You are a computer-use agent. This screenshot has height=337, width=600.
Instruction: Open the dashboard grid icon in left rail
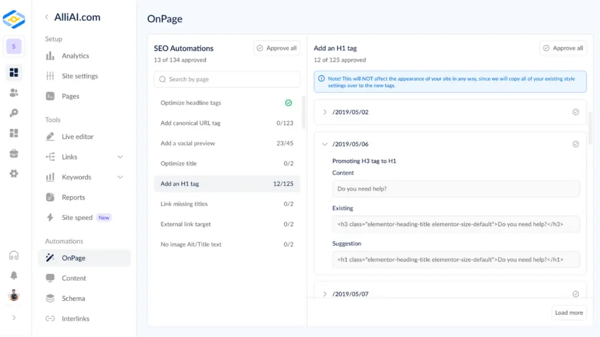tap(14, 73)
